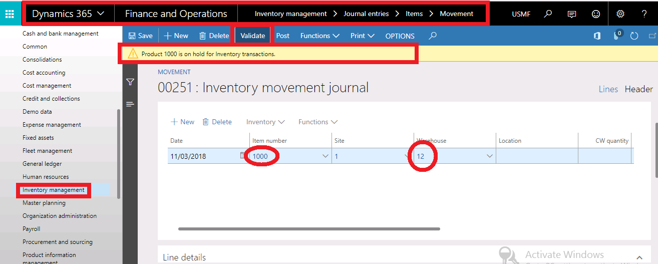Open the messages chat icon
This screenshot has height=264, width=658.
point(572,14)
